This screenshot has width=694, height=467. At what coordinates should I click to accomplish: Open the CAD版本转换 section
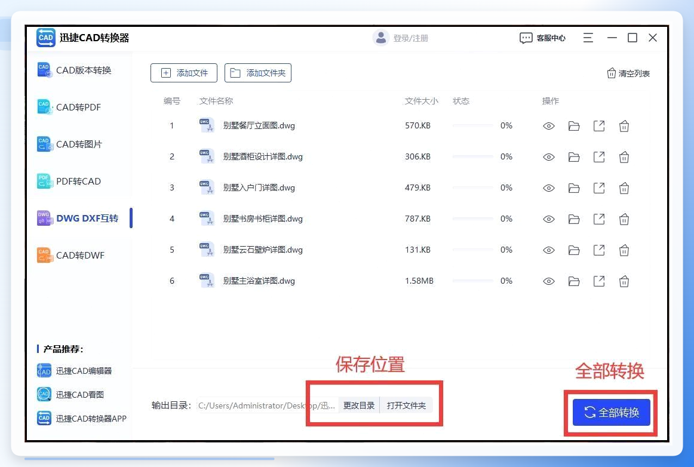[x=74, y=70]
